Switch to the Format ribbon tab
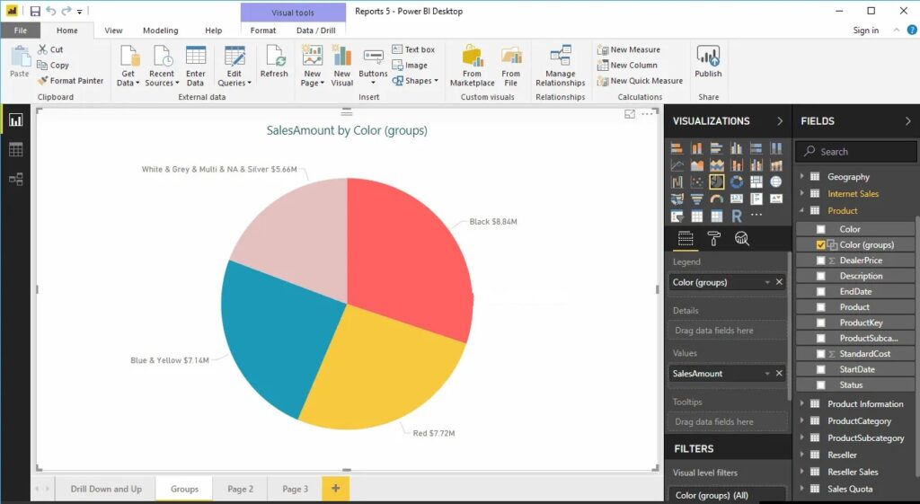The width and height of the screenshot is (920, 504). pos(263,31)
